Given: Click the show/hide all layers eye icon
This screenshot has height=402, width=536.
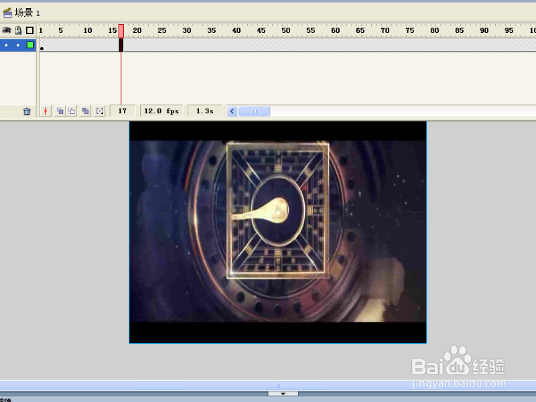Looking at the screenshot, I should pos(7,30).
